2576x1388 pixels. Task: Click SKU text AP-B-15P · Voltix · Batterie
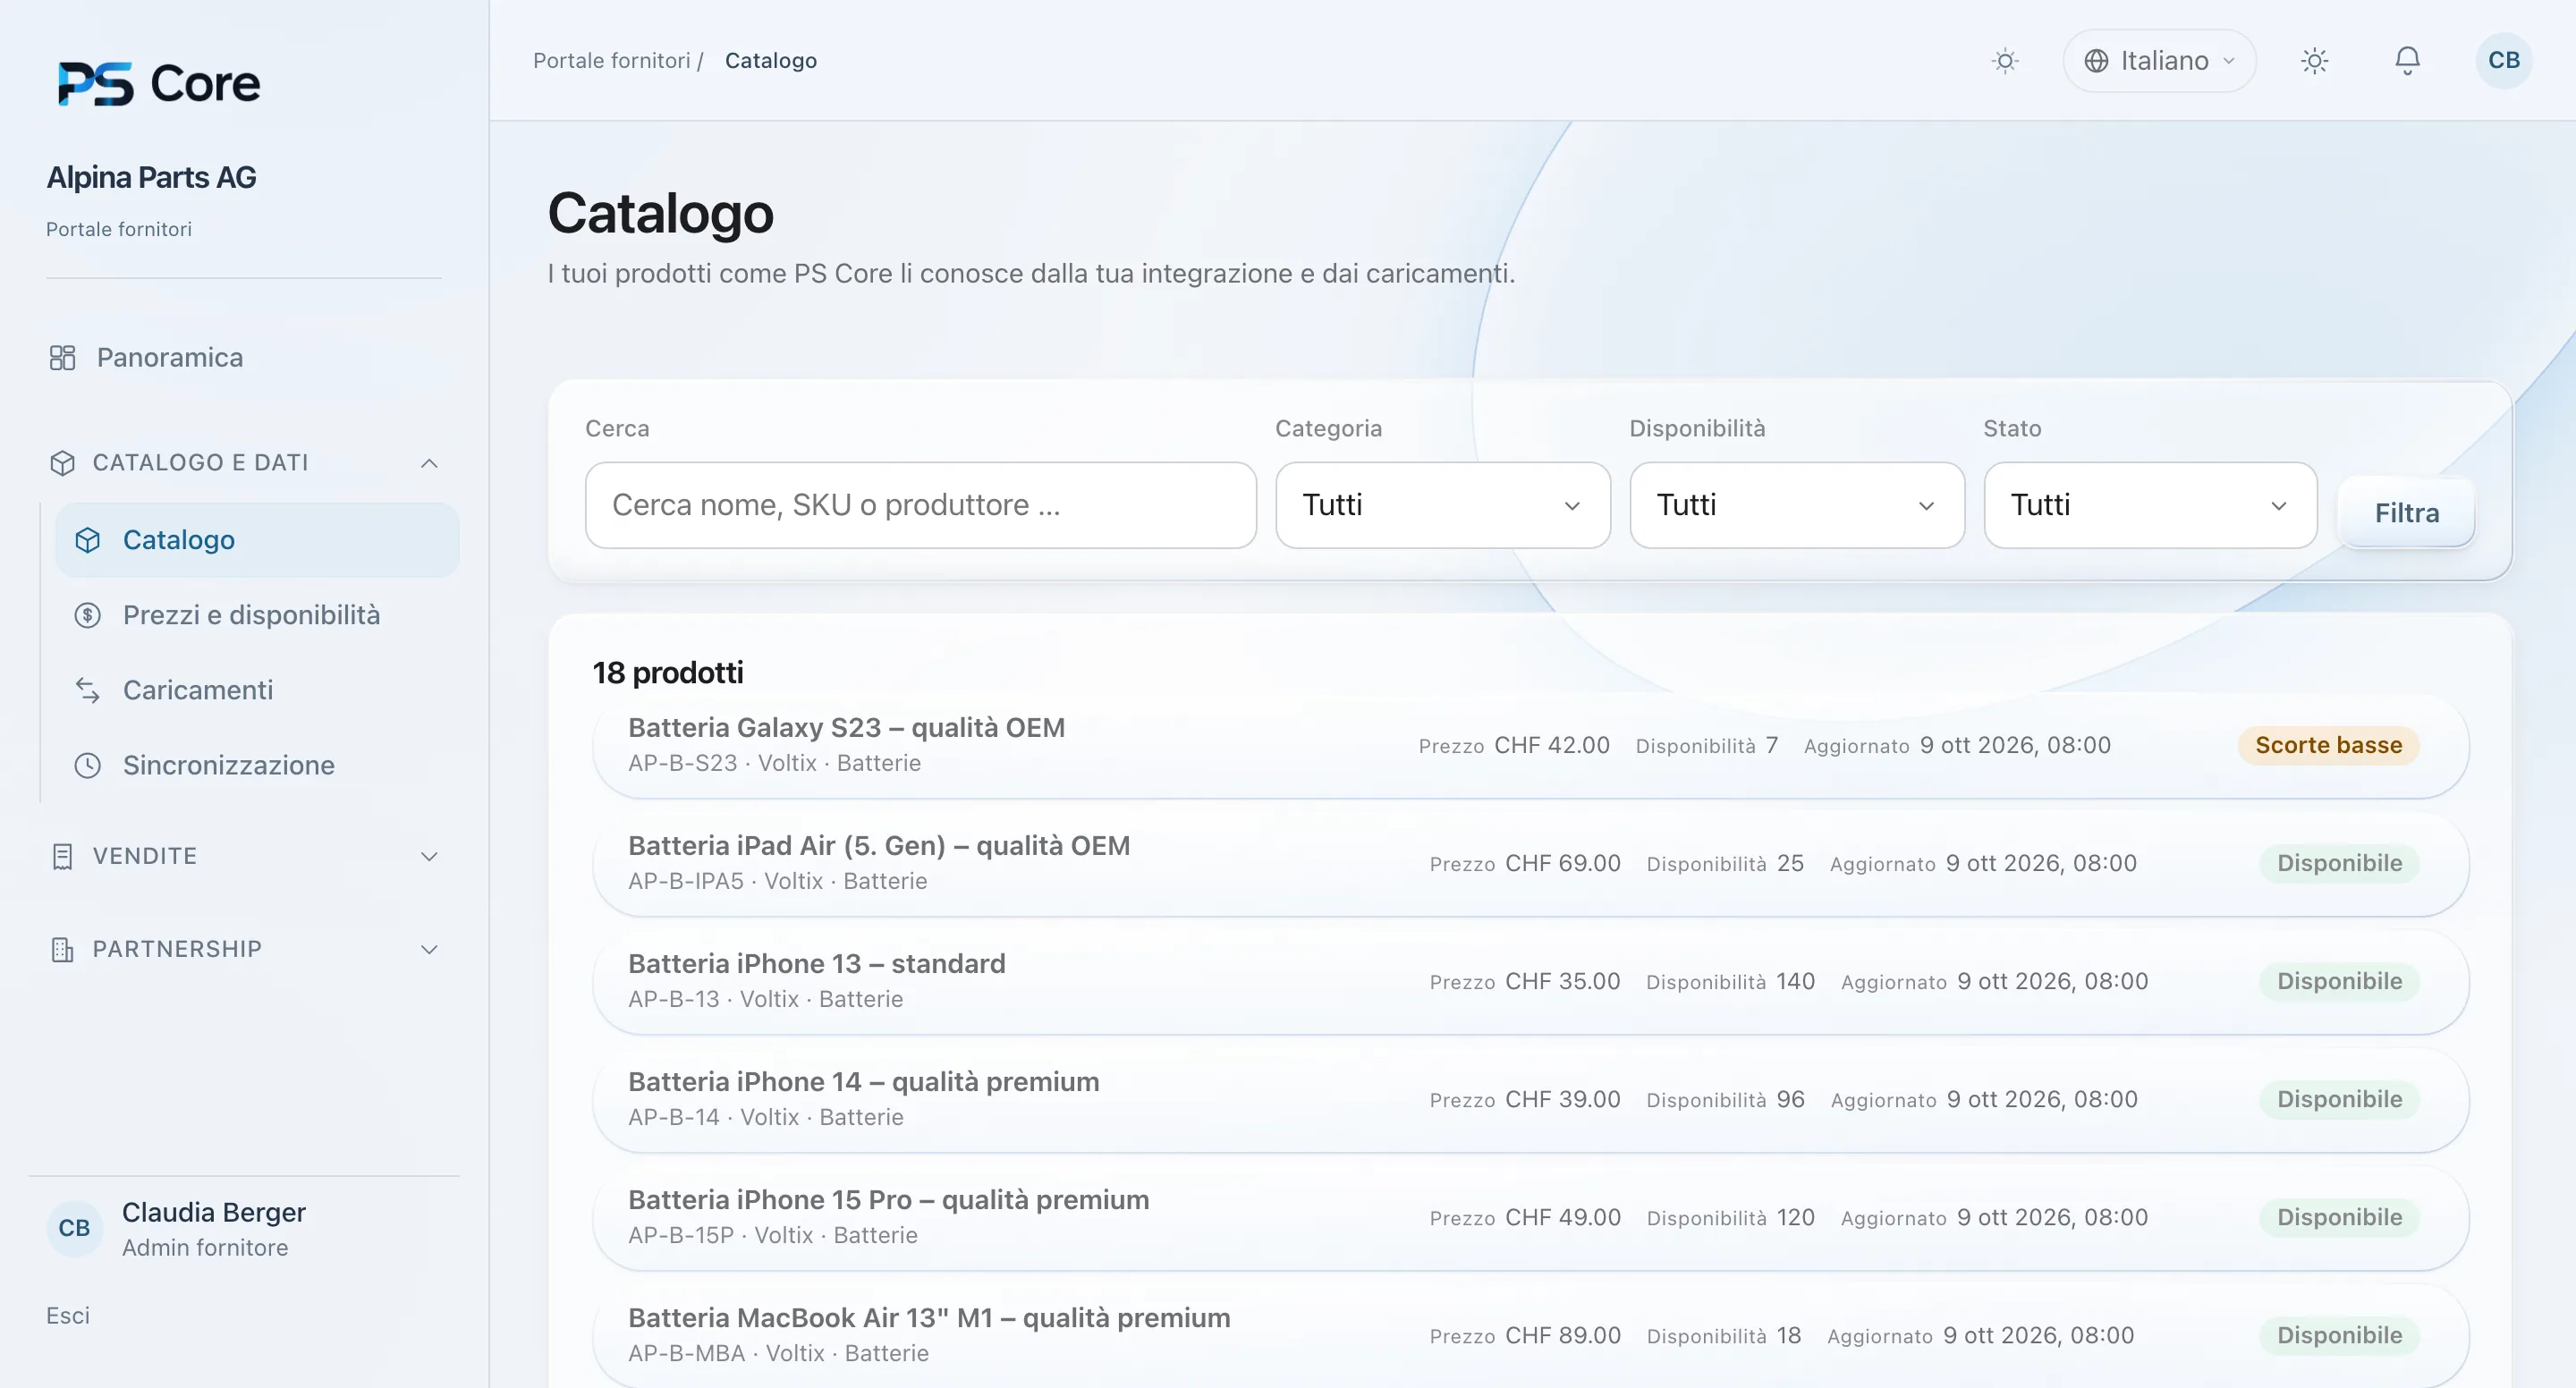[x=773, y=1235]
